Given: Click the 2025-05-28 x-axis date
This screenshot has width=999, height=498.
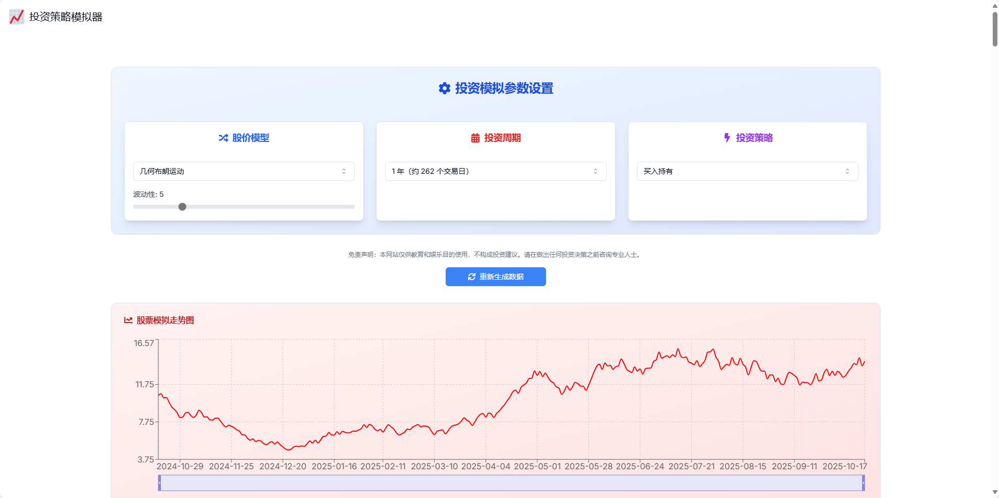Looking at the screenshot, I should click(x=588, y=466).
